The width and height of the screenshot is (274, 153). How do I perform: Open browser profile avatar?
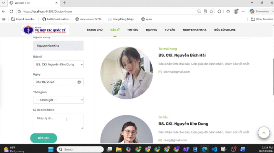236,11
